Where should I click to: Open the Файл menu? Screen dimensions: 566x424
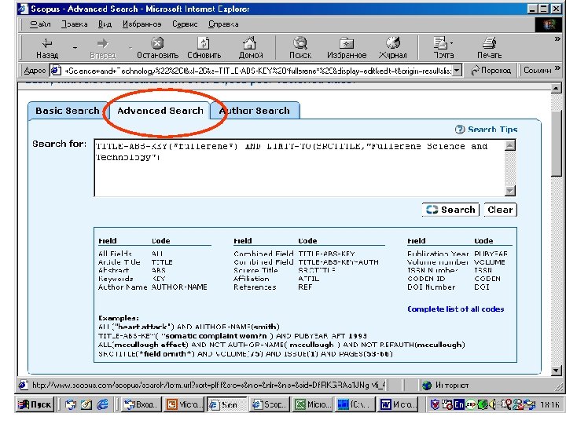pos(40,24)
